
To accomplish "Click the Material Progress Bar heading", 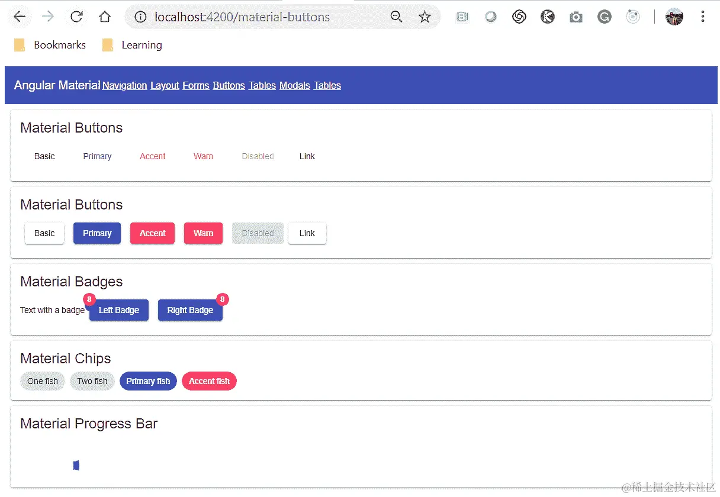I will coord(89,424).
